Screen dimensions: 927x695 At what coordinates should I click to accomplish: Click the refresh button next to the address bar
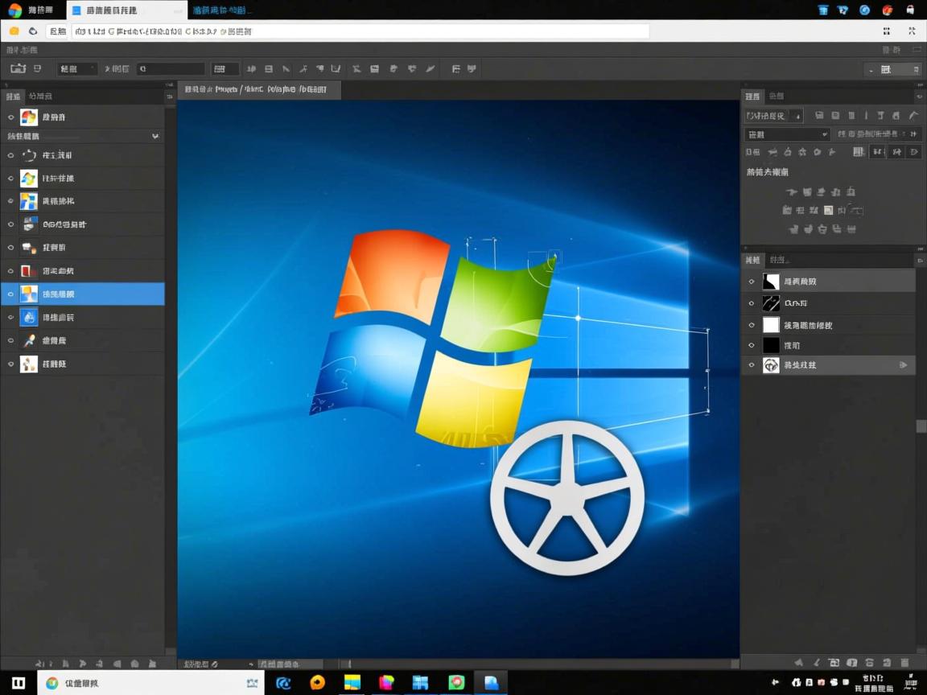pyautogui.click(x=31, y=30)
